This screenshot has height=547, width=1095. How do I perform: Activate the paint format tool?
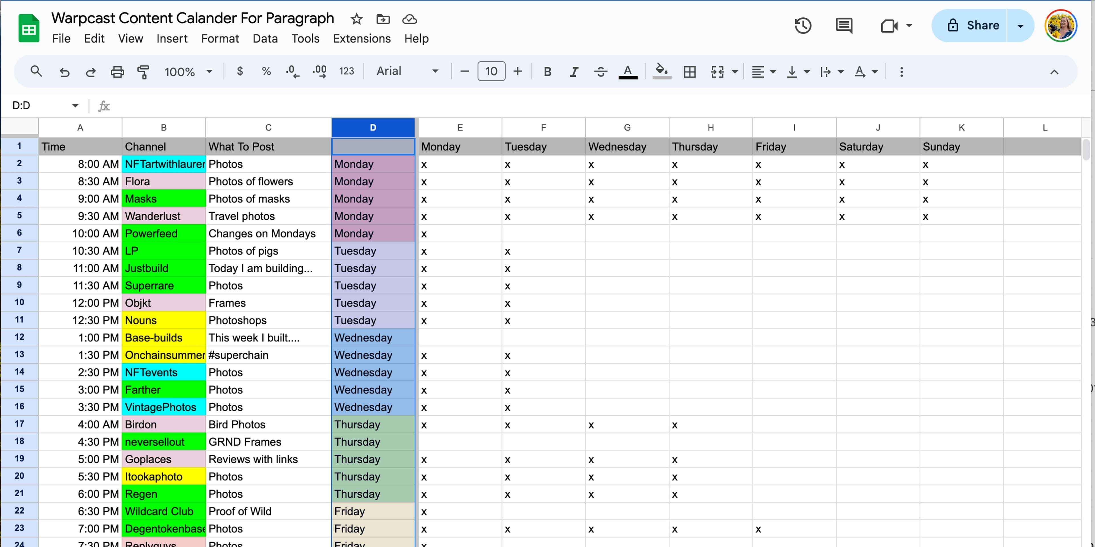(x=143, y=72)
